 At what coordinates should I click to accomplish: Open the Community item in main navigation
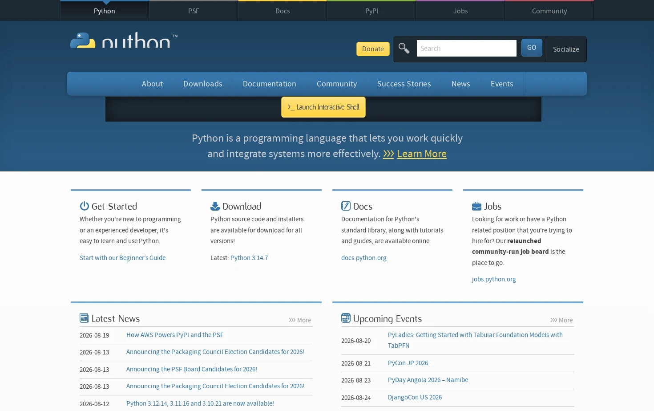point(337,84)
